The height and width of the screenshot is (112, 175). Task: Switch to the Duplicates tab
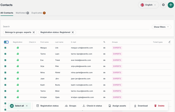(x=38, y=13)
